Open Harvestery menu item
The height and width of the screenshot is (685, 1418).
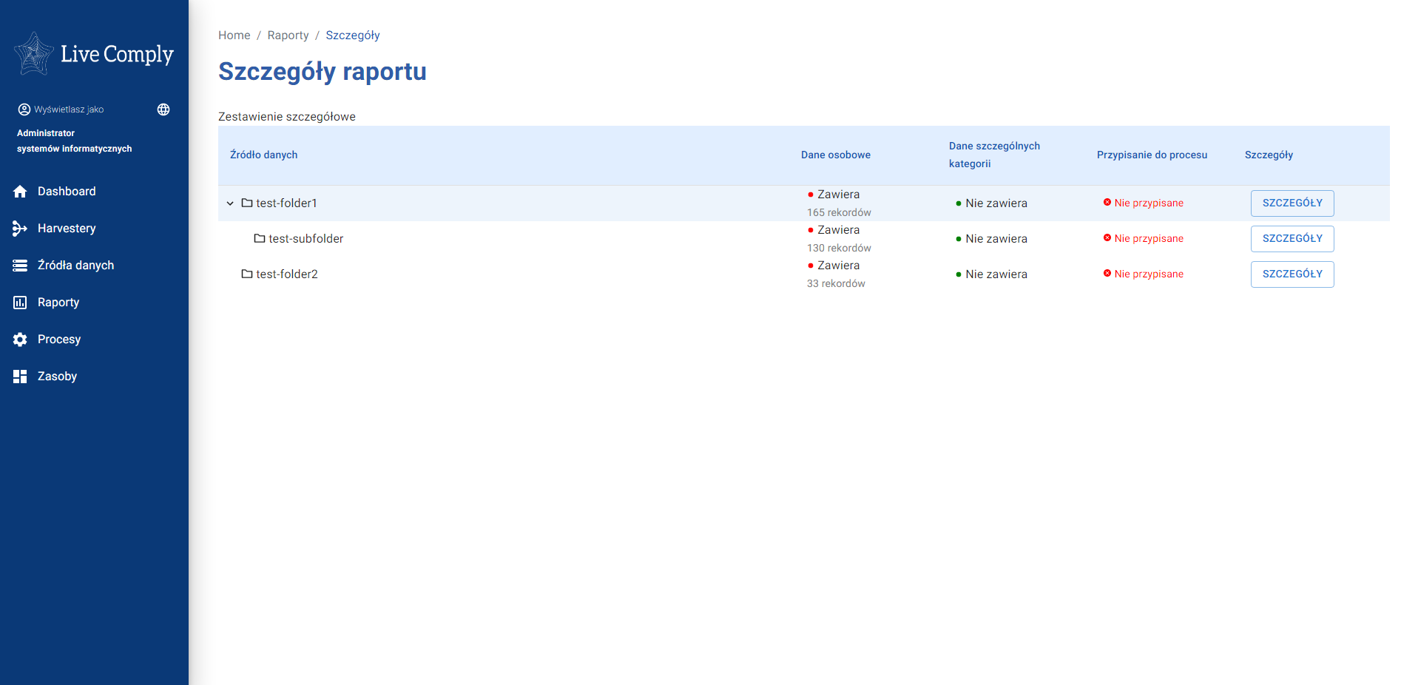coord(67,229)
